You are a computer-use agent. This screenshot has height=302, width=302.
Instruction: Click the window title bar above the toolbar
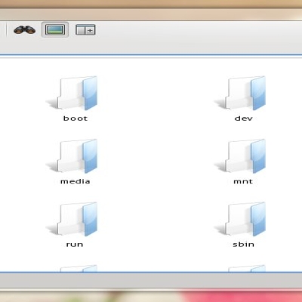[151, 14]
